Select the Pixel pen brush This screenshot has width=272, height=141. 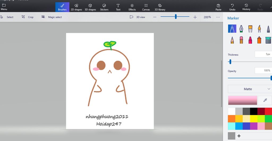click(x=268, y=29)
